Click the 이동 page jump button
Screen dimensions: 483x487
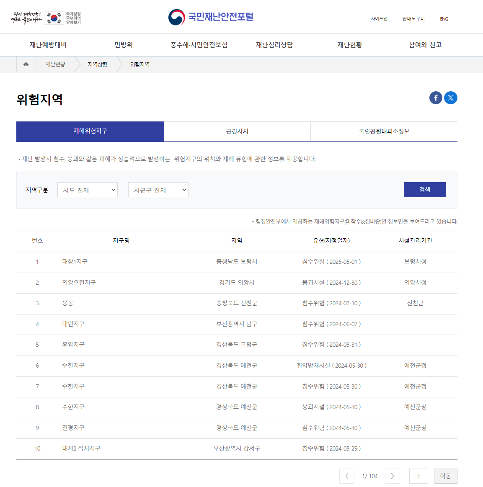pos(445,476)
